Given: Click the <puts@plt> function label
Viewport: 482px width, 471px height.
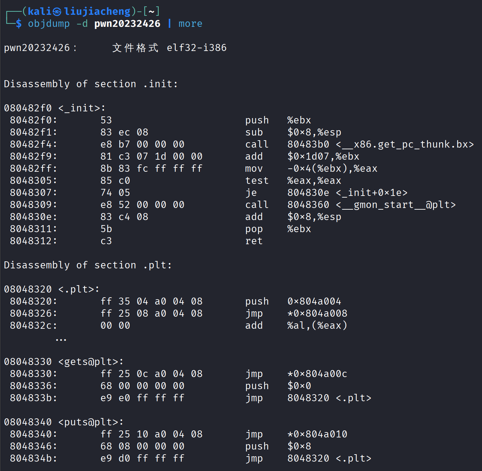Looking at the screenshot, I should pyautogui.click(x=91, y=422).
